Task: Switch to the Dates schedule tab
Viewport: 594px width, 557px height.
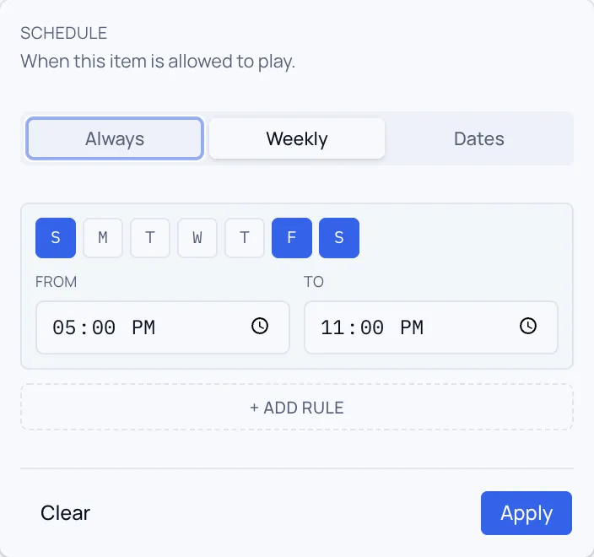Action: [x=479, y=138]
